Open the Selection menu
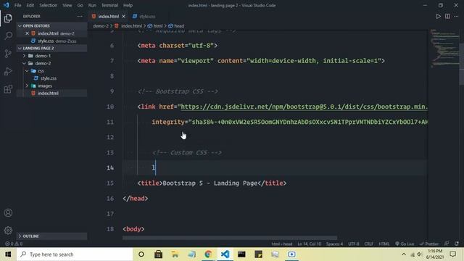Viewport: 464px width, 261px height. click(48, 5)
